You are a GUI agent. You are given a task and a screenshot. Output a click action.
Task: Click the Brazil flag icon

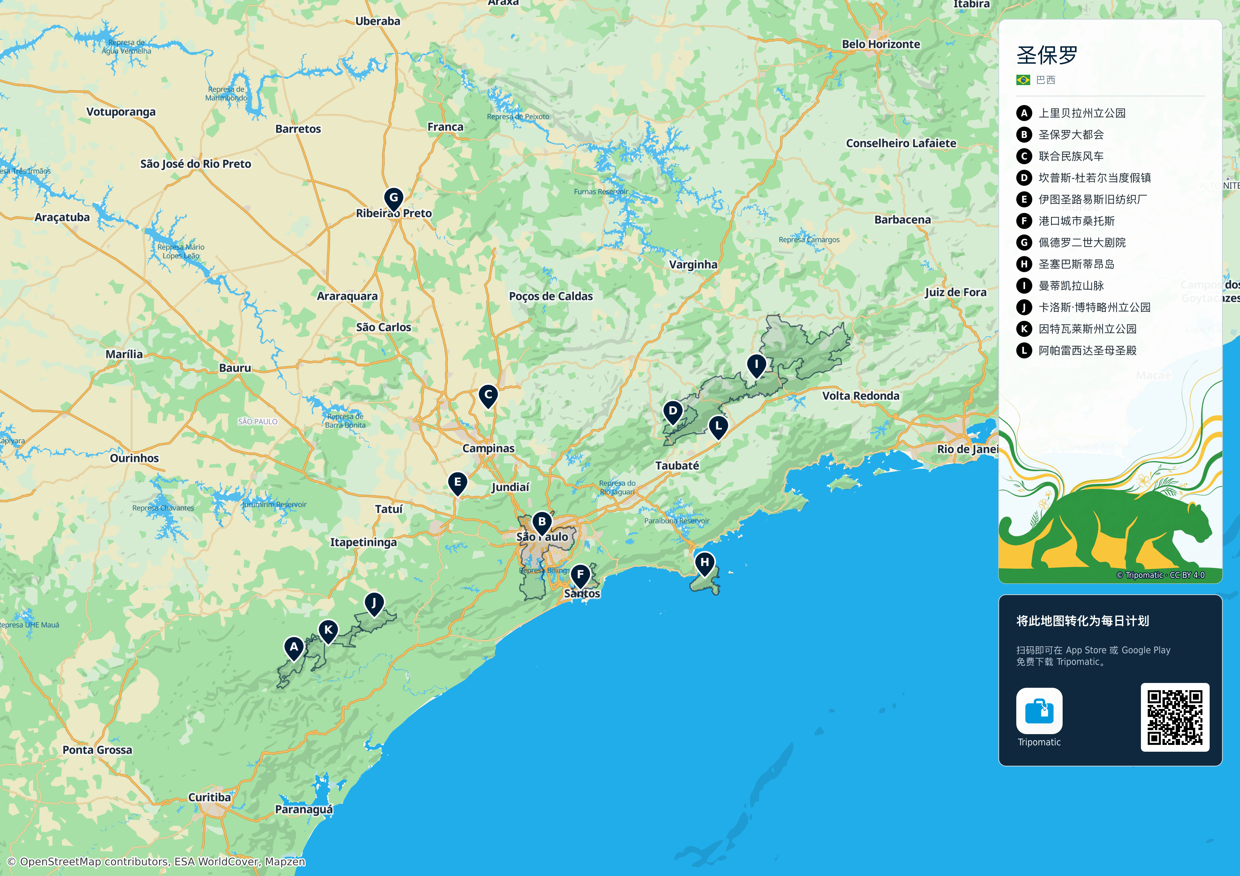click(1023, 80)
